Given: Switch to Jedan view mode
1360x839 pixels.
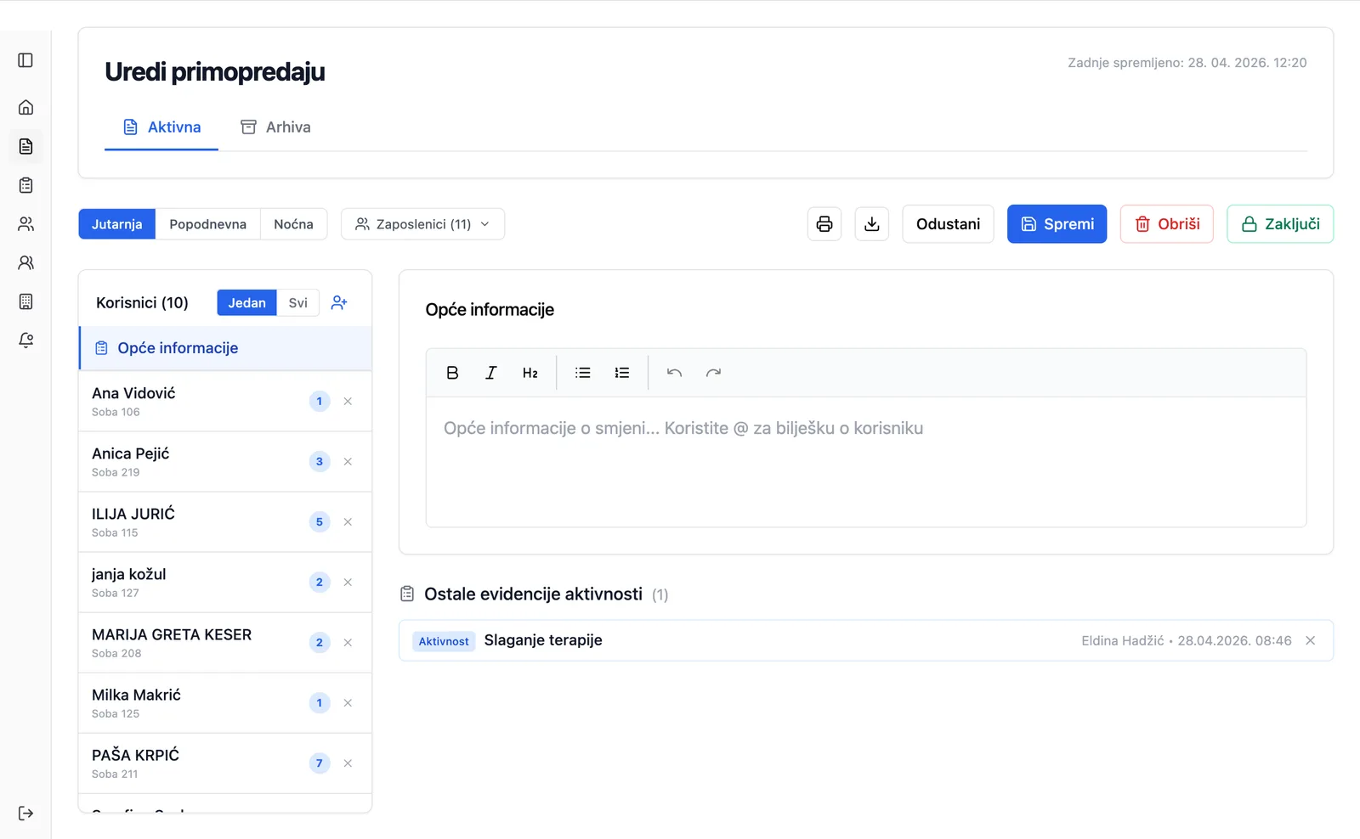Looking at the screenshot, I should point(246,302).
